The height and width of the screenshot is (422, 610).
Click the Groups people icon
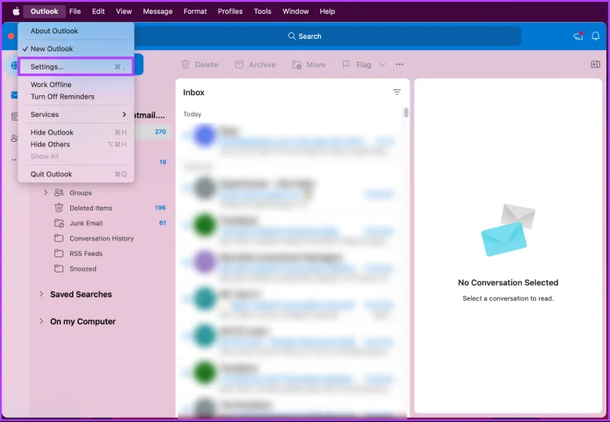(59, 193)
